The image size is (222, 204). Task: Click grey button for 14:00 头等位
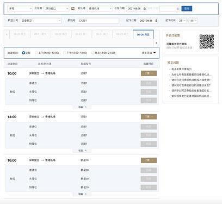coord(149,135)
